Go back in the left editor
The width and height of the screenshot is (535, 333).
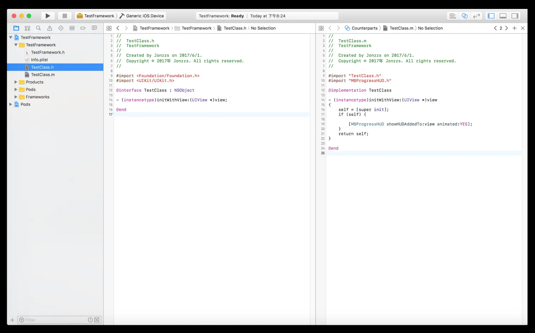tap(118, 28)
